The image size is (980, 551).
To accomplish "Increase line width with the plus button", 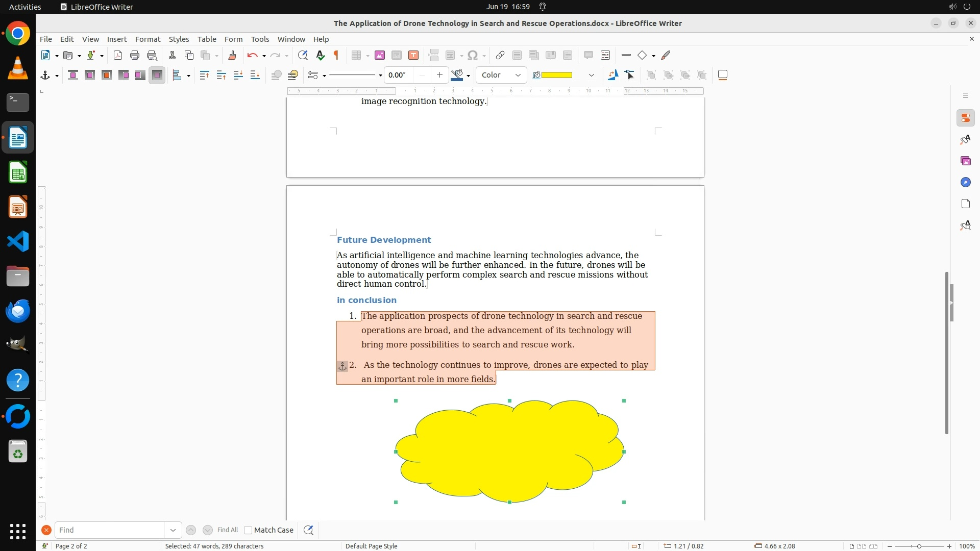I will click(x=439, y=75).
